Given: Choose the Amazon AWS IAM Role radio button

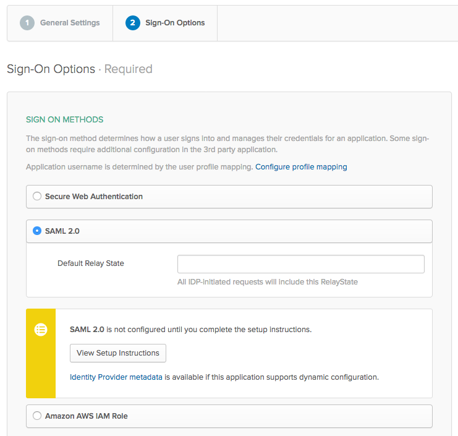Looking at the screenshot, I should [x=37, y=416].
